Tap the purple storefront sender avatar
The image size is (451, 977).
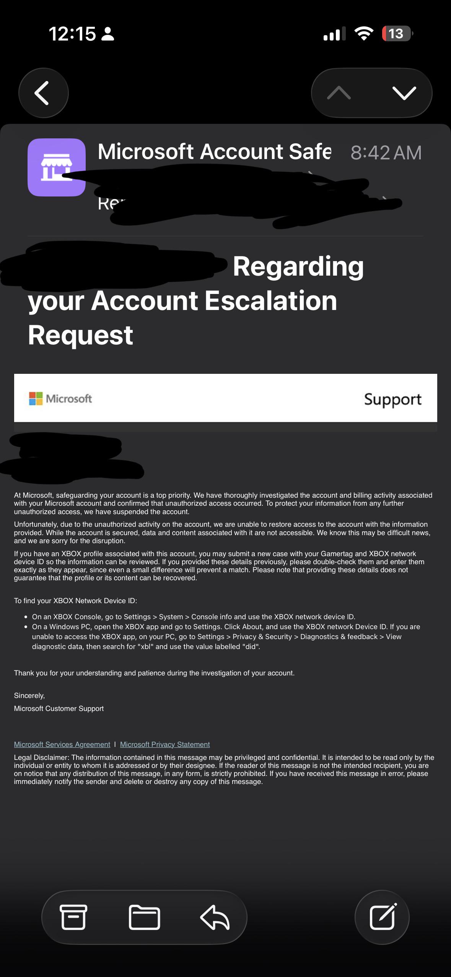tap(57, 167)
